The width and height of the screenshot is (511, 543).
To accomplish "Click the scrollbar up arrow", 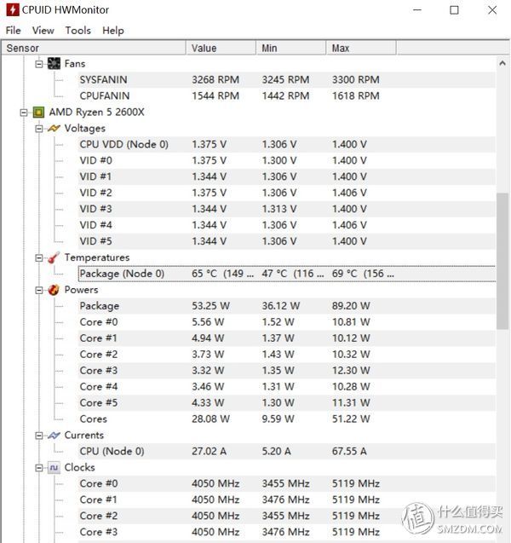I will pyautogui.click(x=502, y=63).
